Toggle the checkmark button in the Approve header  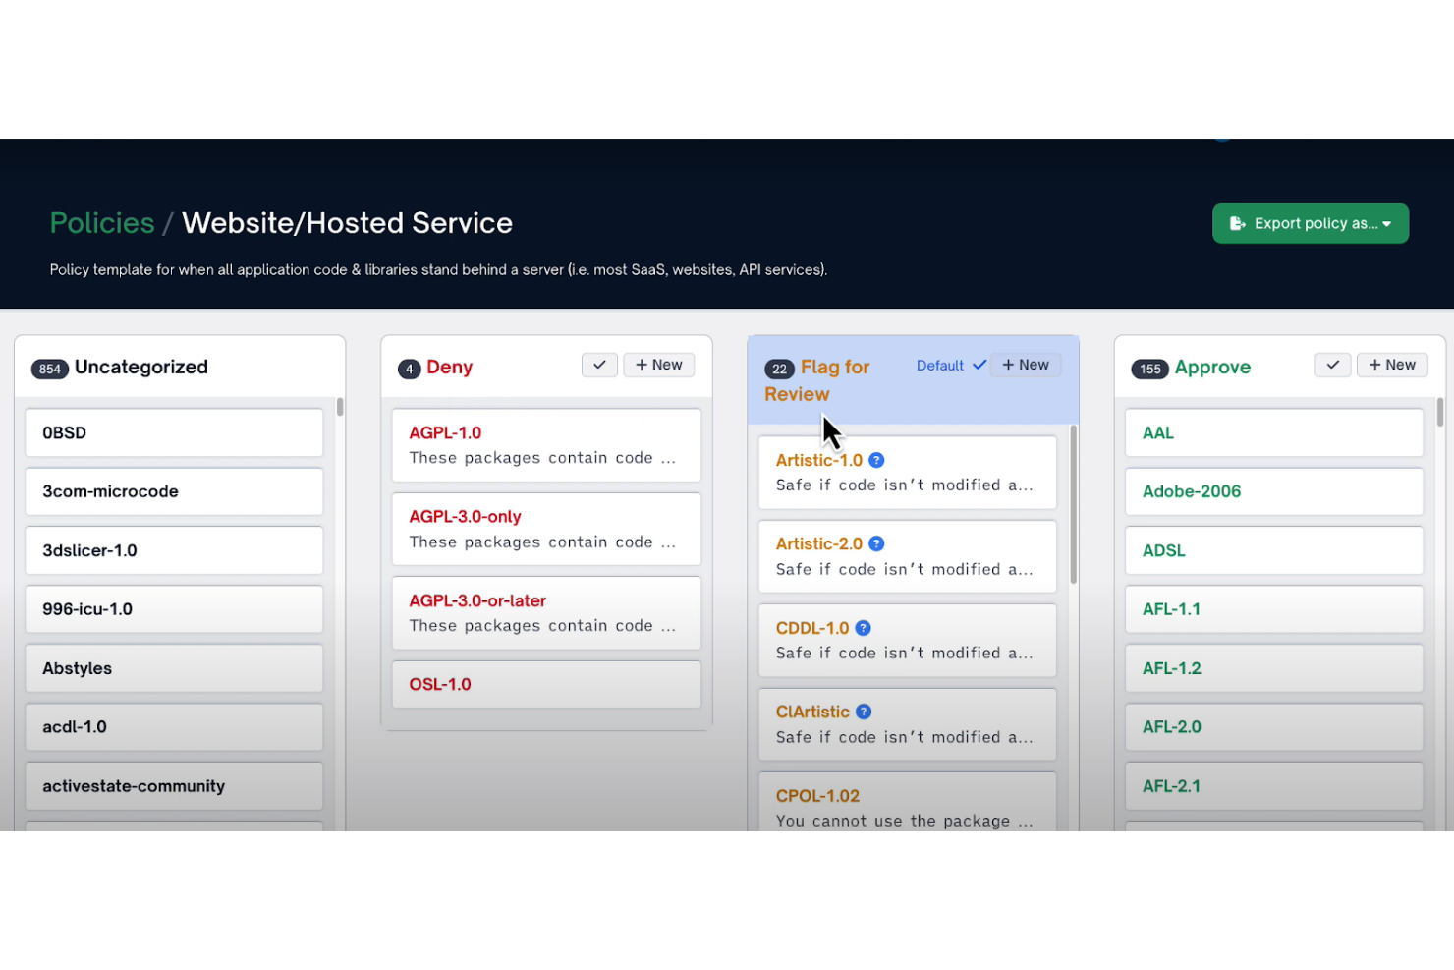click(1333, 365)
